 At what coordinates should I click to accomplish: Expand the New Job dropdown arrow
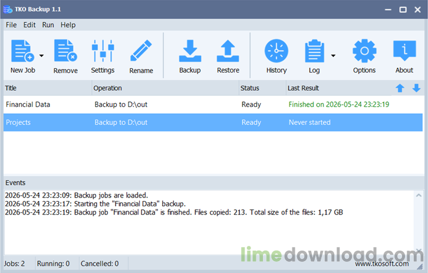point(41,55)
